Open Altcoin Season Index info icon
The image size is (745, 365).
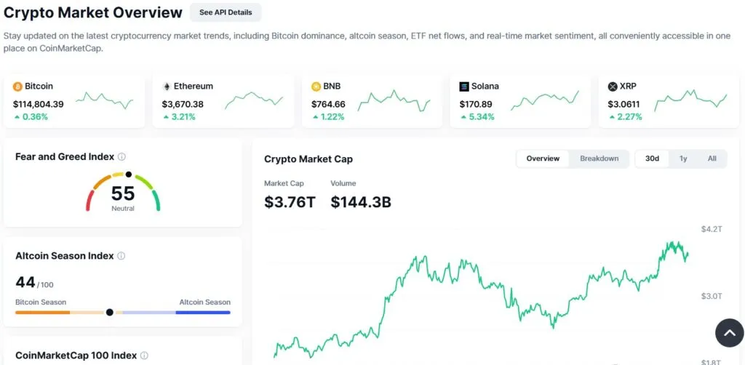coord(121,256)
